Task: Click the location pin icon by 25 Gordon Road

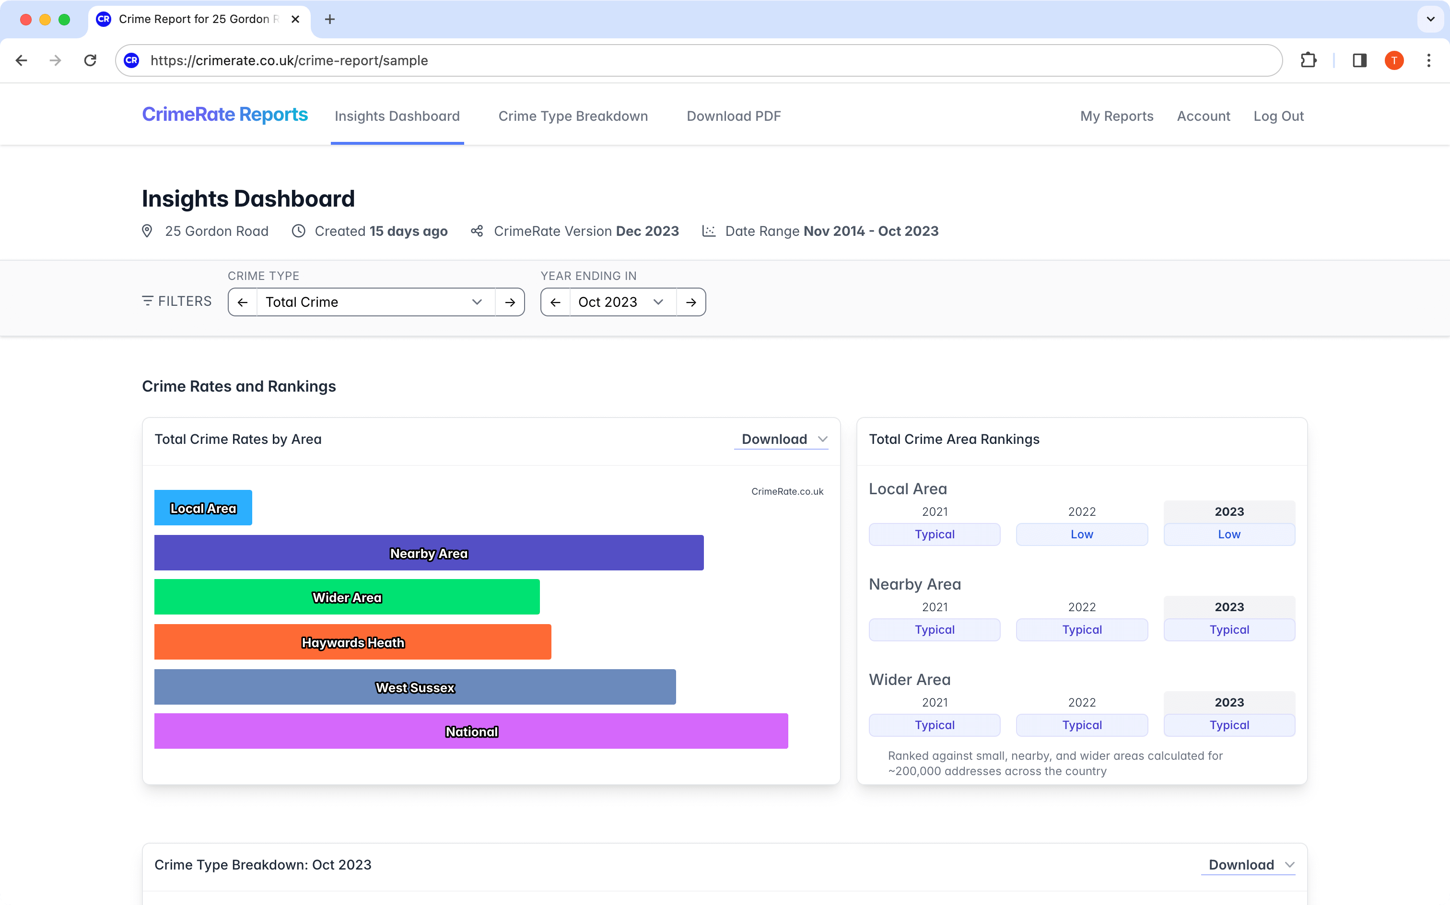Action: click(x=147, y=231)
